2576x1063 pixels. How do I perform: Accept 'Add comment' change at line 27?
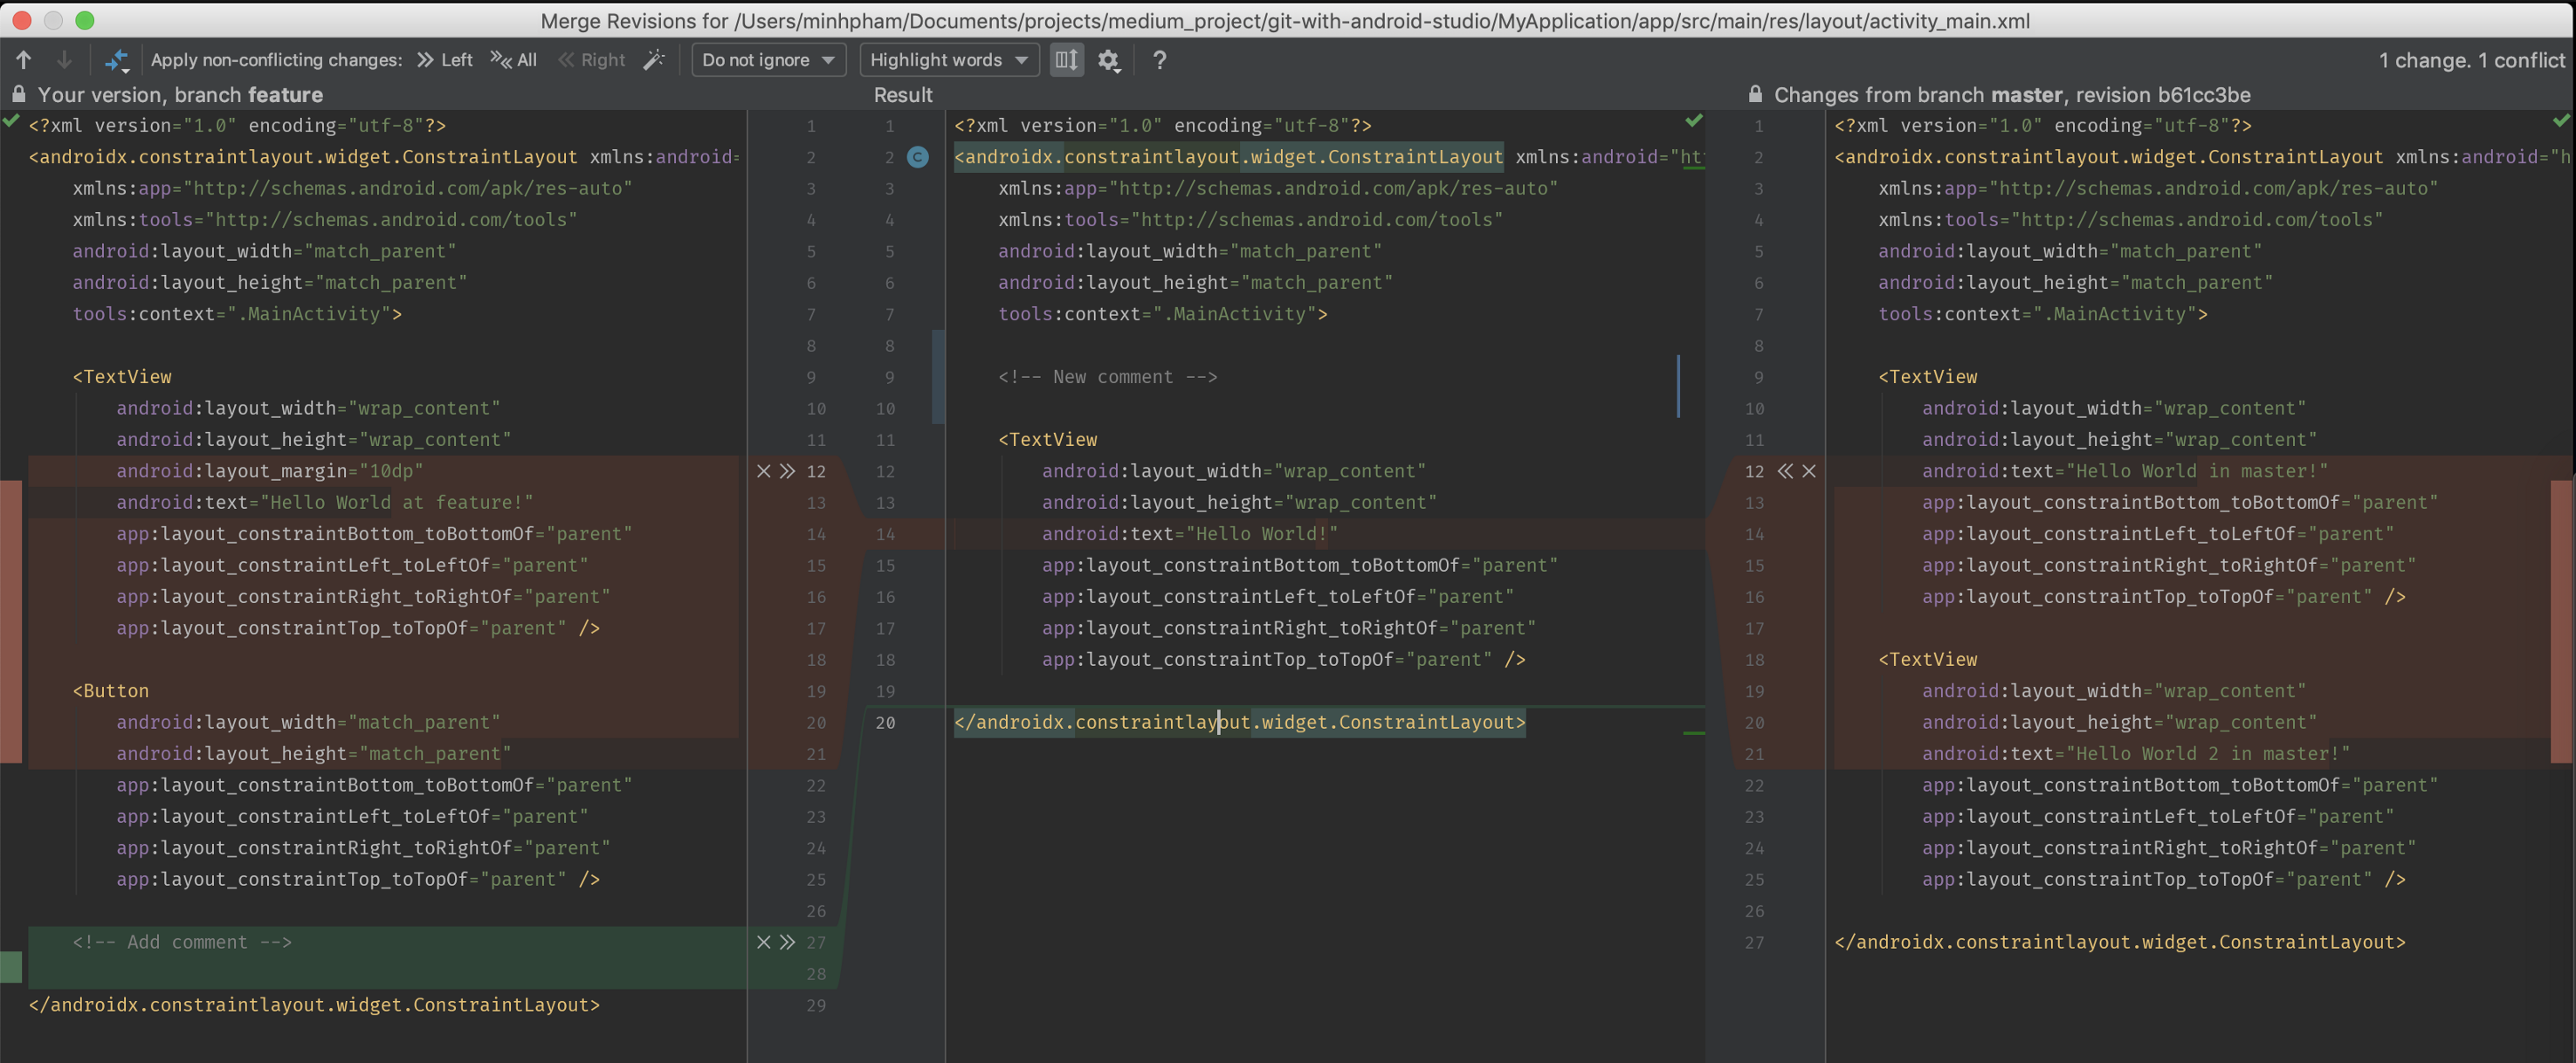[788, 942]
